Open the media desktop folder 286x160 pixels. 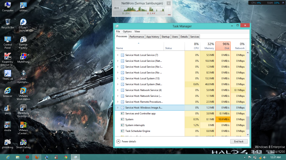coord(8,126)
